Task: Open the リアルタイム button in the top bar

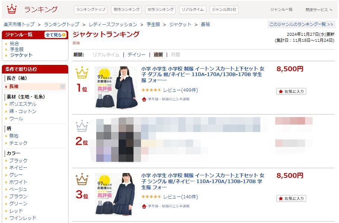Action: click(192, 10)
